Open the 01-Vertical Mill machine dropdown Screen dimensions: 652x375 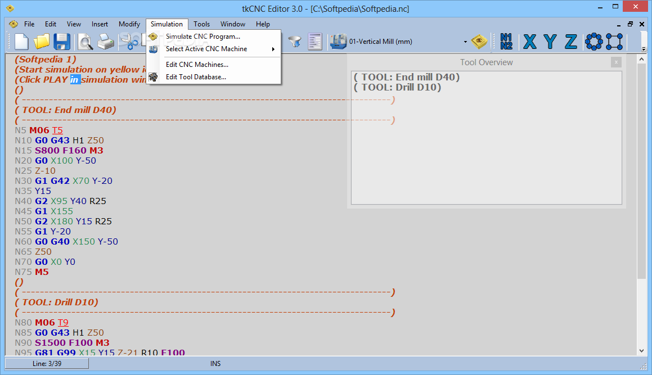[x=465, y=42]
